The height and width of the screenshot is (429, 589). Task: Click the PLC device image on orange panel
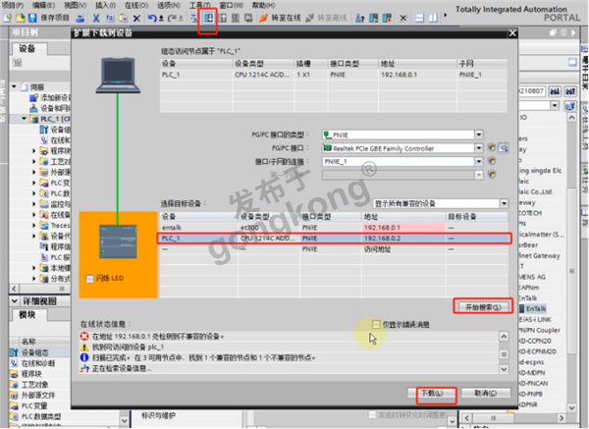coord(118,241)
